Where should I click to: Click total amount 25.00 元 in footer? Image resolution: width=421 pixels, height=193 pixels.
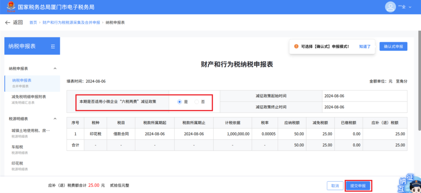point(96,185)
